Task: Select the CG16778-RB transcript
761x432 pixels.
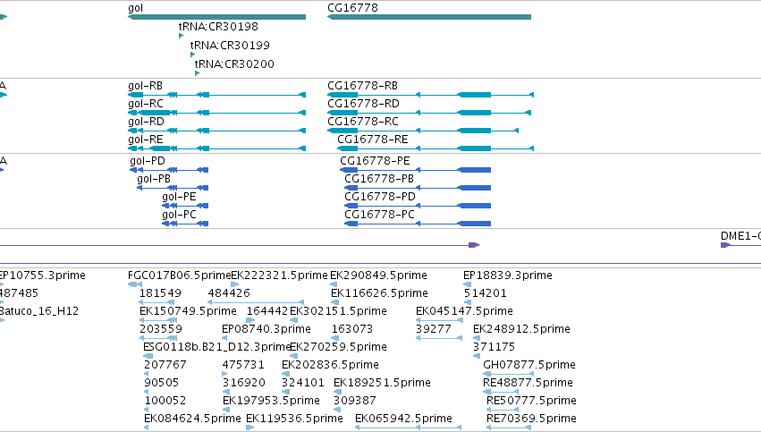Action: pos(430,95)
